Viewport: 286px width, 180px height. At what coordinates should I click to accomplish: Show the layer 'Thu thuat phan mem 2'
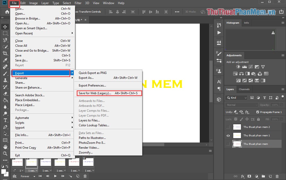pyautogui.click(x=228, y=127)
